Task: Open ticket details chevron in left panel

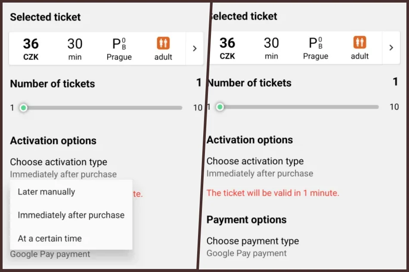Action: [x=195, y=49]
